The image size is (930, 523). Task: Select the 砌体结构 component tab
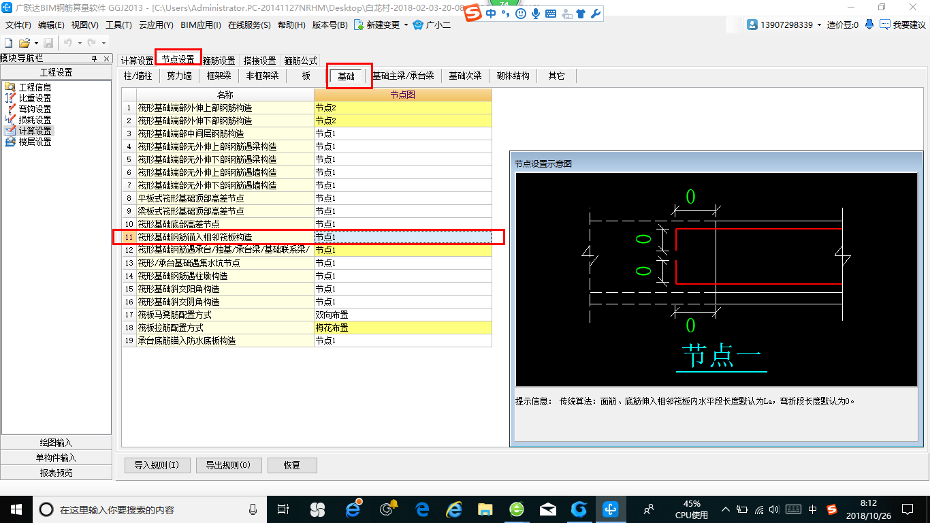(513, 76)
